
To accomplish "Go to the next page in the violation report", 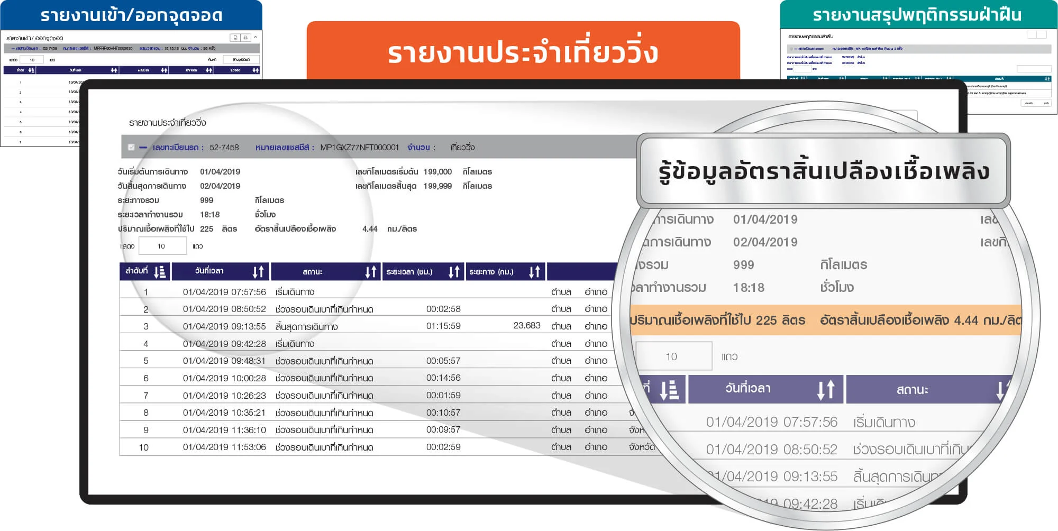I will coord(1046,103).
